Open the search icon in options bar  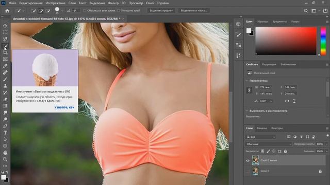(x=306, y=11)
